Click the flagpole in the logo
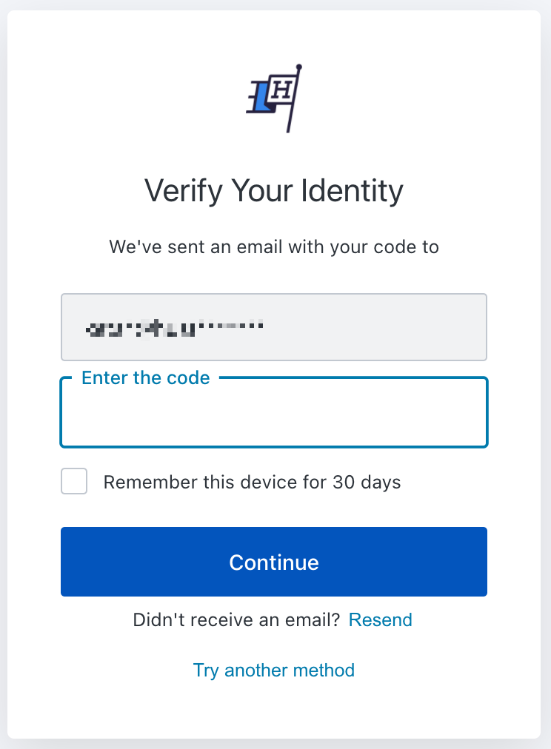 coord(294,98)
